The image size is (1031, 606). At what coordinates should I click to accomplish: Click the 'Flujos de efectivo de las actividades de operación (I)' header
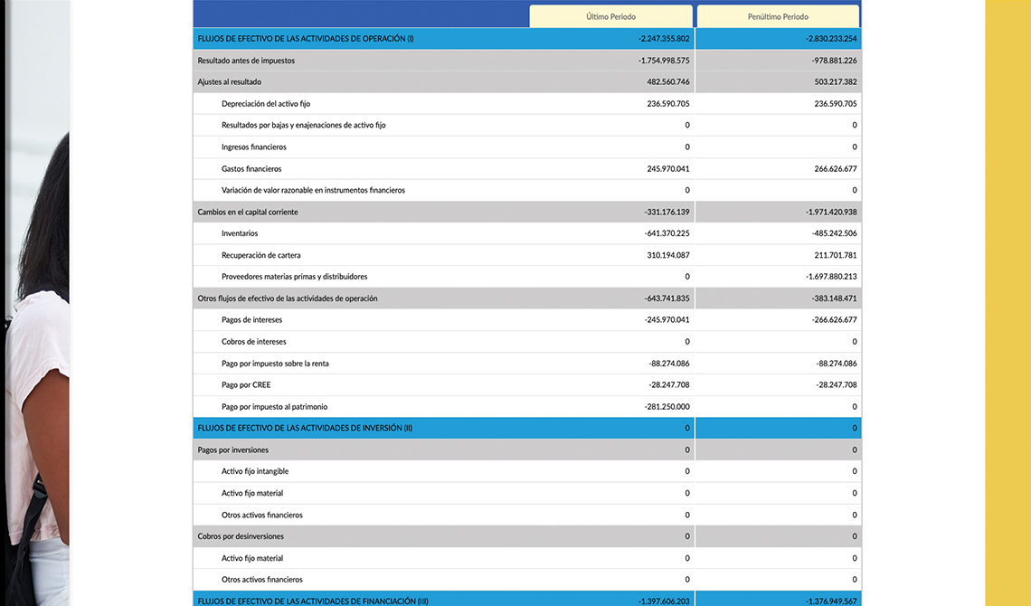pos(306,39)
